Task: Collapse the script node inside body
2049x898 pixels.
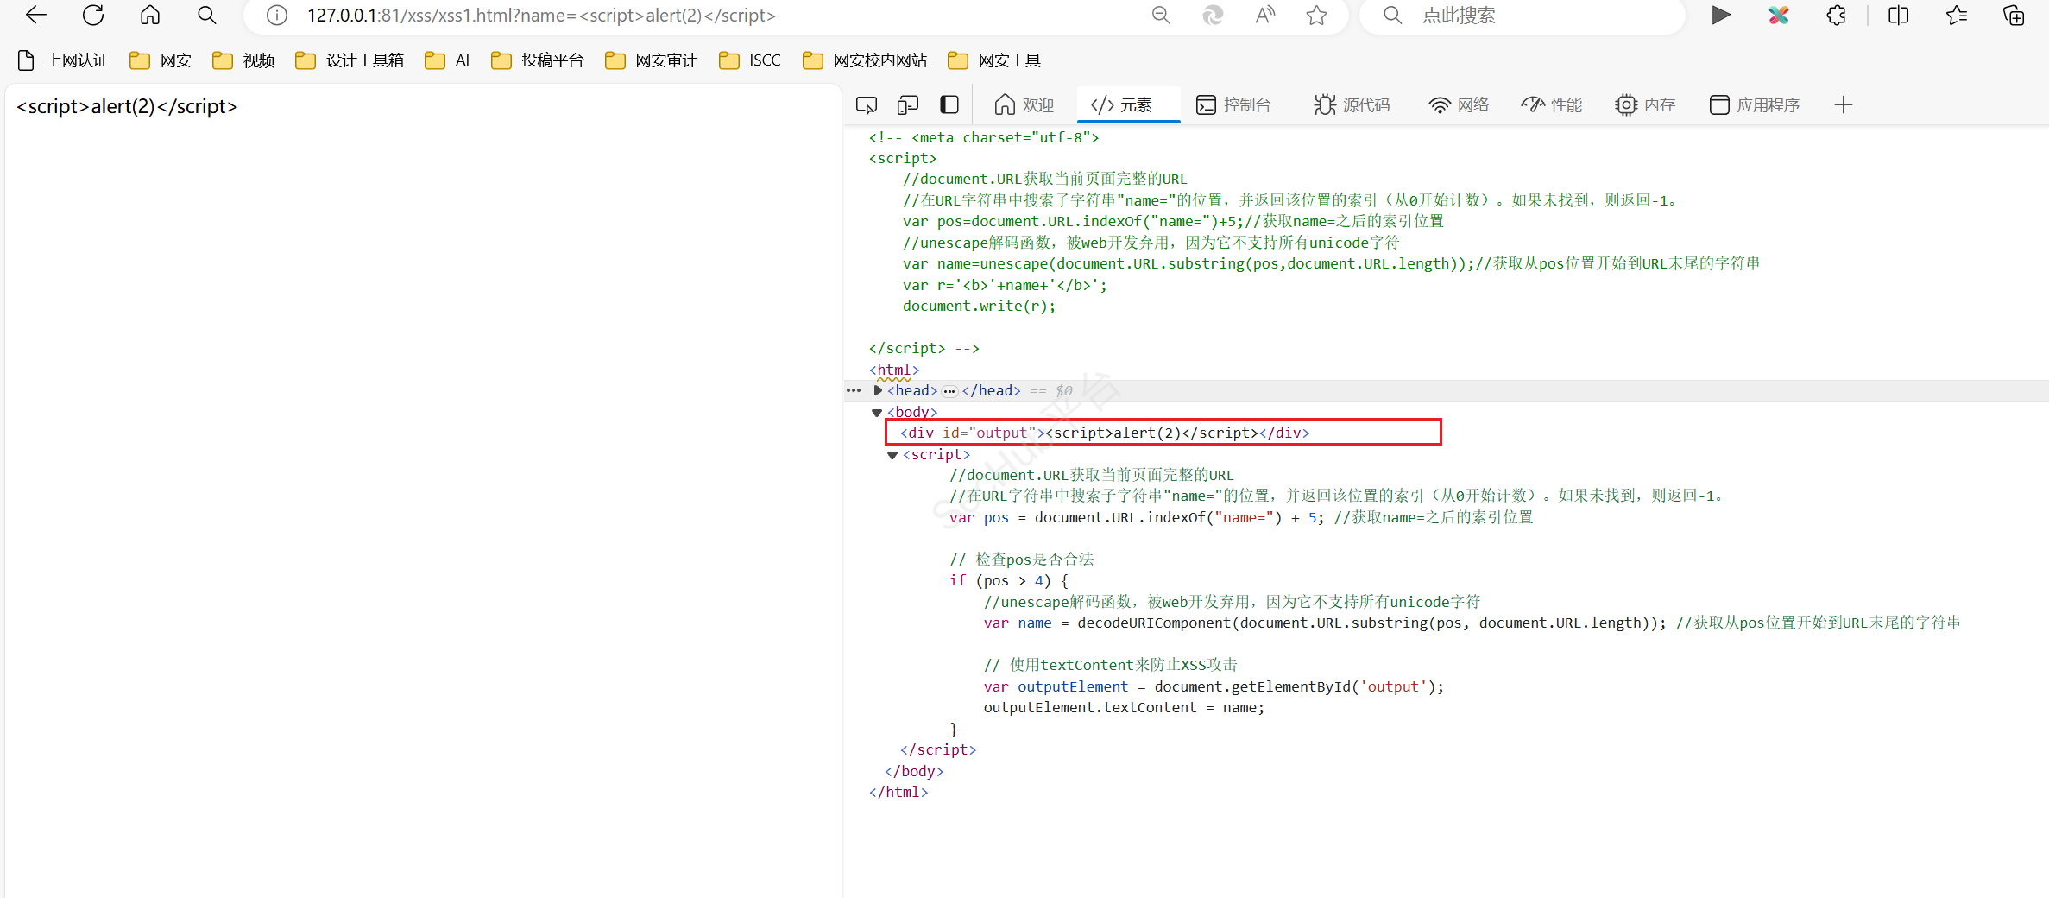Action: point(892,455)
